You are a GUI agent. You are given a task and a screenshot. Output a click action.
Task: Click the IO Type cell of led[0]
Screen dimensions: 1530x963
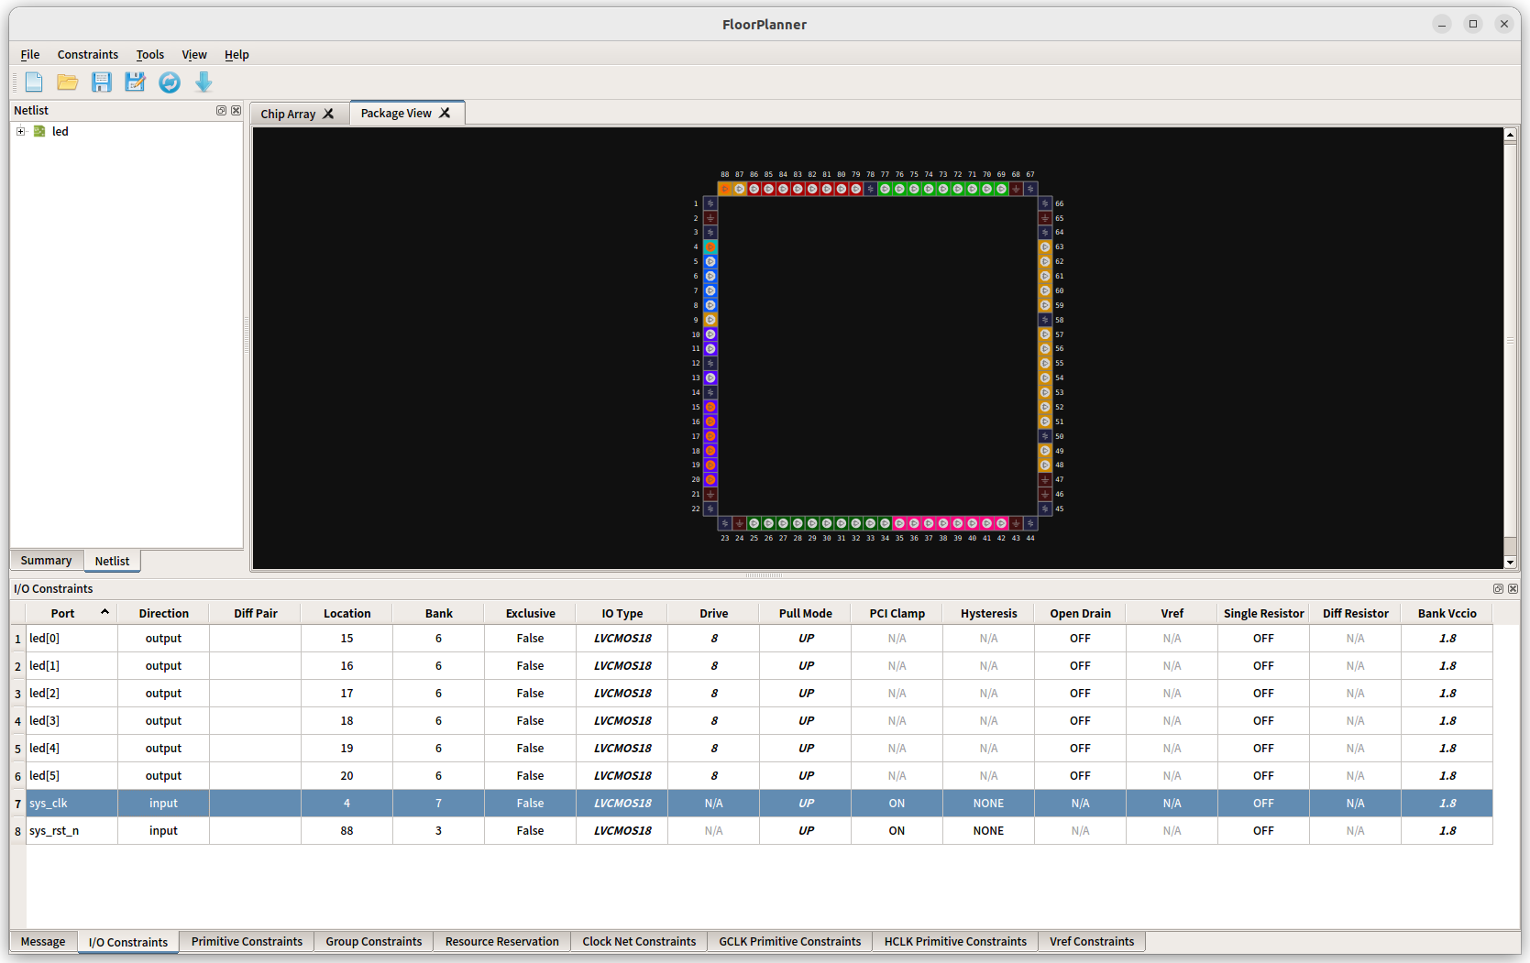point(622,639)
